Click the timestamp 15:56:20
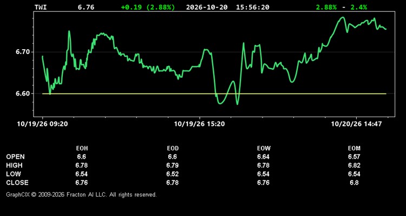The height and width of the screenshot is (216, 406). 252,7
